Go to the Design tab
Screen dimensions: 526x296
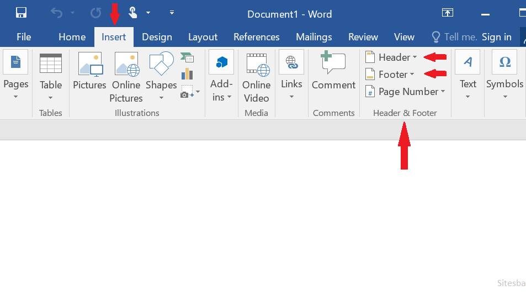(157, 37)
